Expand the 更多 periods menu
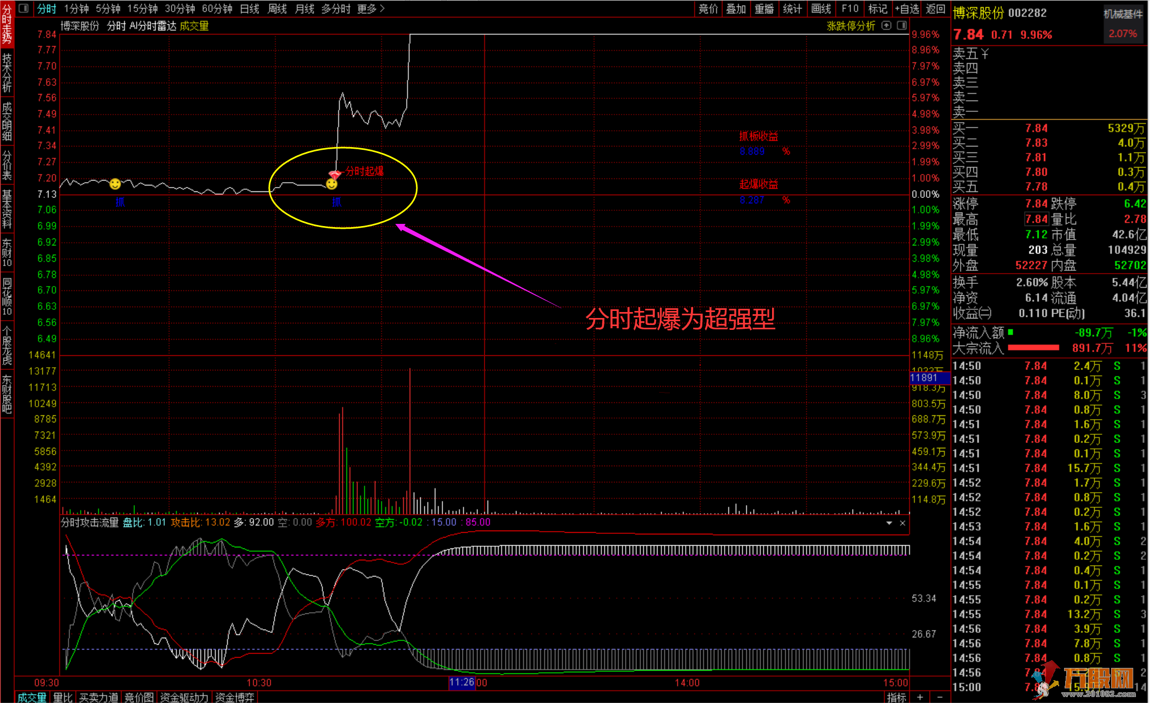The image size is (1150, 703). pyautogui.click(x=371, y=9)
